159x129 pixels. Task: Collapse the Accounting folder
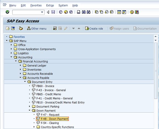(11, 57)
